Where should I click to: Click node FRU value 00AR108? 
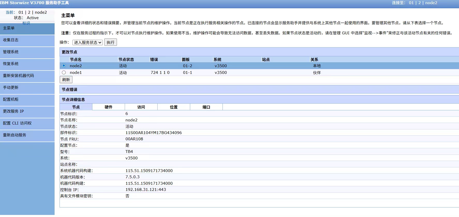(134, 139)
